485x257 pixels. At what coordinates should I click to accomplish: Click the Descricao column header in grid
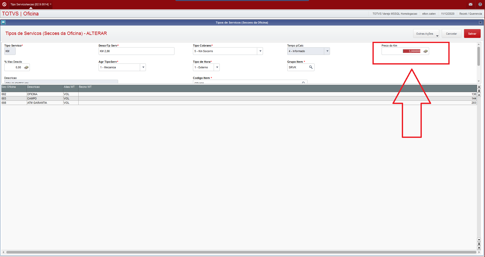pyautogui.click(x=45, y=88)
